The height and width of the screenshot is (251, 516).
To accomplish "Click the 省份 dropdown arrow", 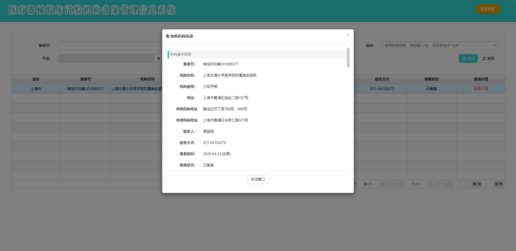I will point(494,46).
